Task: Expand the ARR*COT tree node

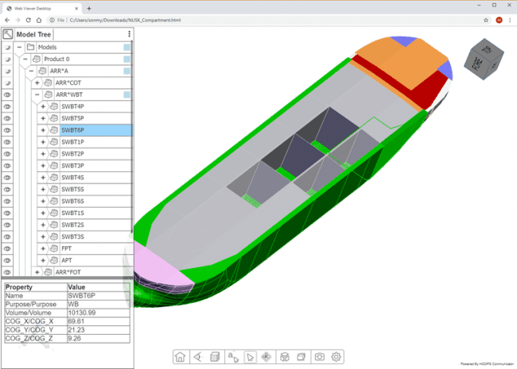Action: point(37,83)
